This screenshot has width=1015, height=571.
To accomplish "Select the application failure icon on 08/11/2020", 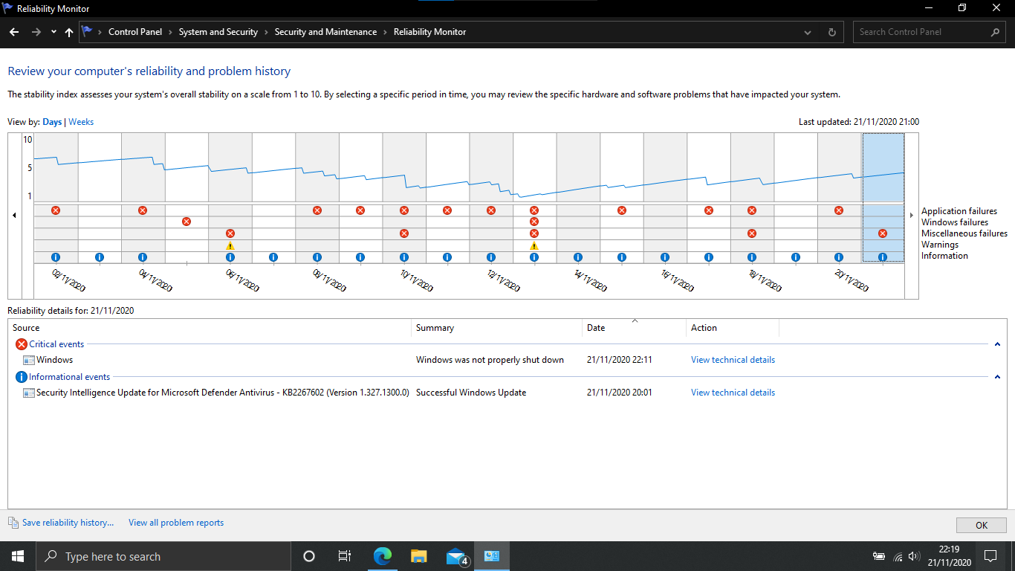I will coord(317,210).
